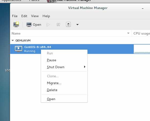Choose Delete in the context menu
This screenshot has height=121, width=150.
point(64,90)
